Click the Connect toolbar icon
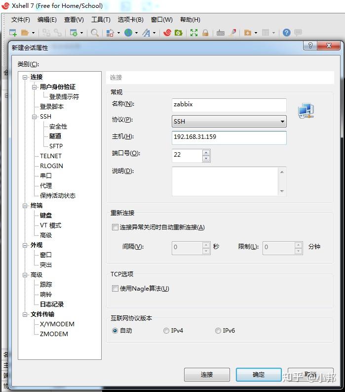345x392 pixels. point(46,33)
